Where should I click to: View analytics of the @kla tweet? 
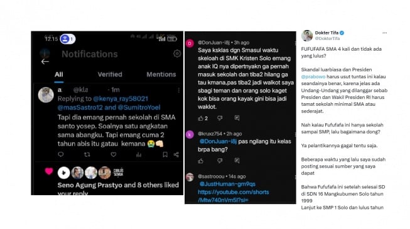click(139, 155)
